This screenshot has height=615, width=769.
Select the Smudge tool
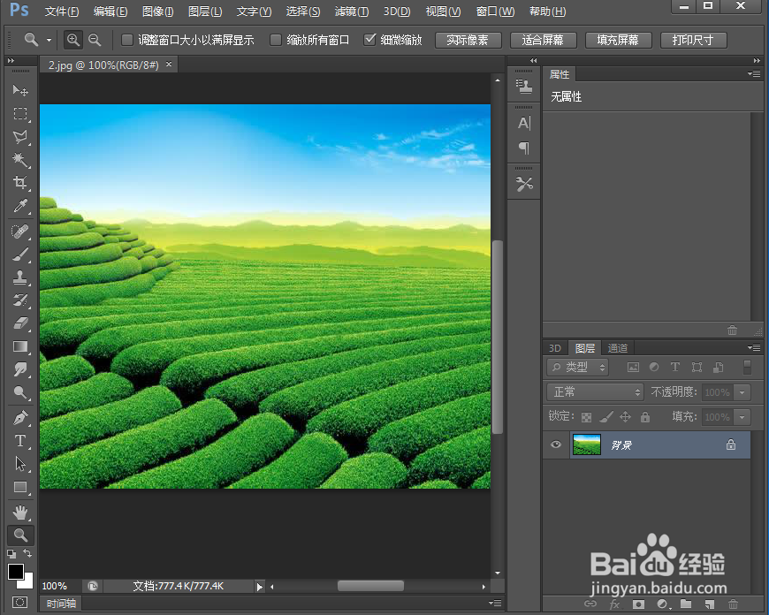point(20,369)
